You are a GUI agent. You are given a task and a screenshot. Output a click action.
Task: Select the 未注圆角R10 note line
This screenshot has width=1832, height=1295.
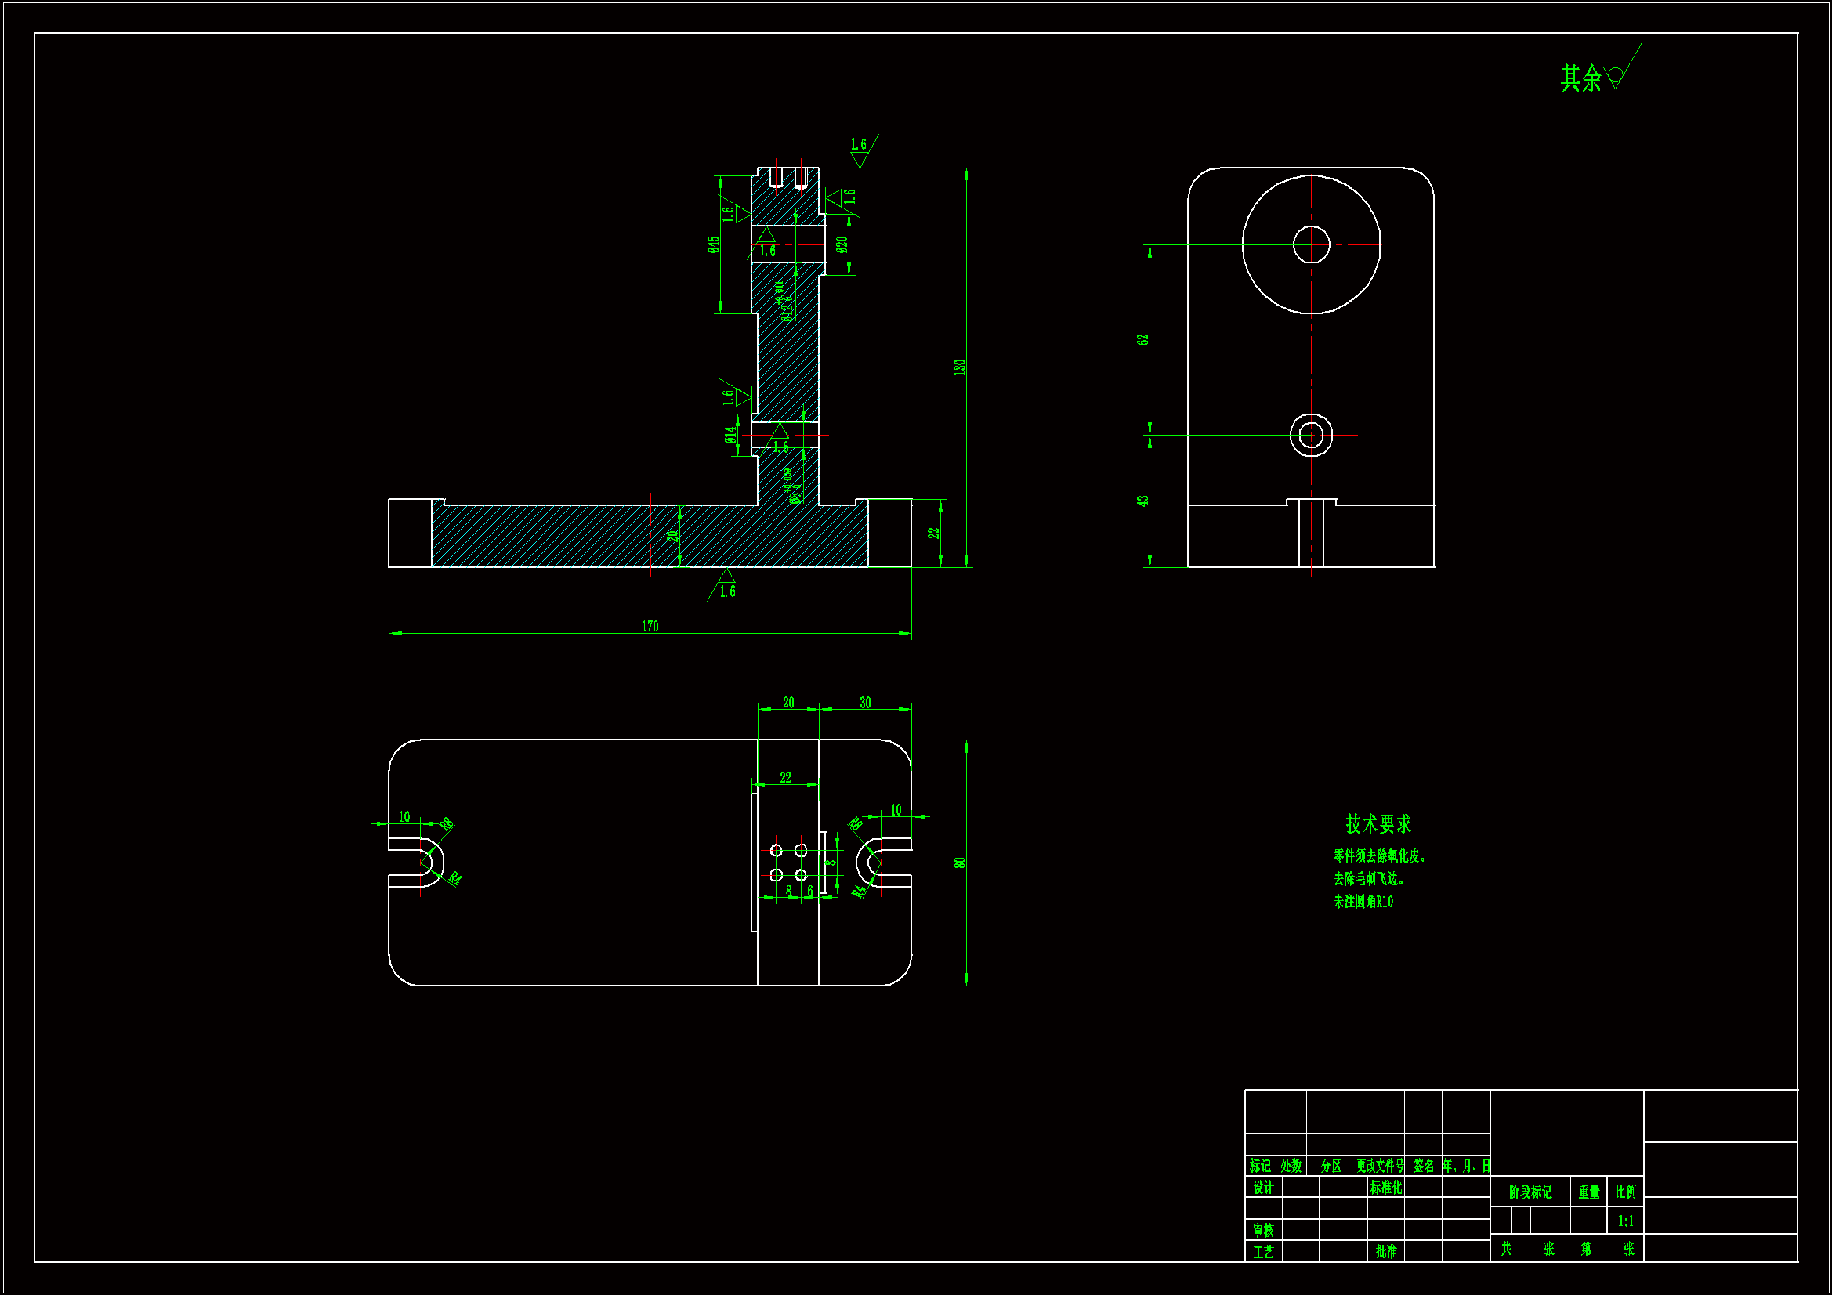(1363, 902)
